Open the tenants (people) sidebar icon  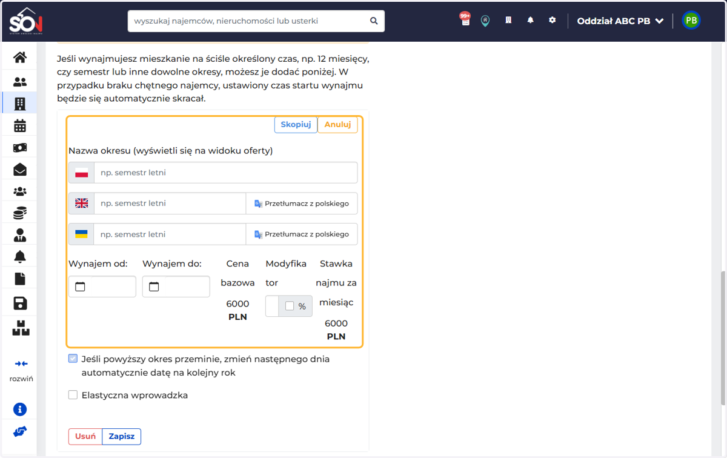coord(20,82)
